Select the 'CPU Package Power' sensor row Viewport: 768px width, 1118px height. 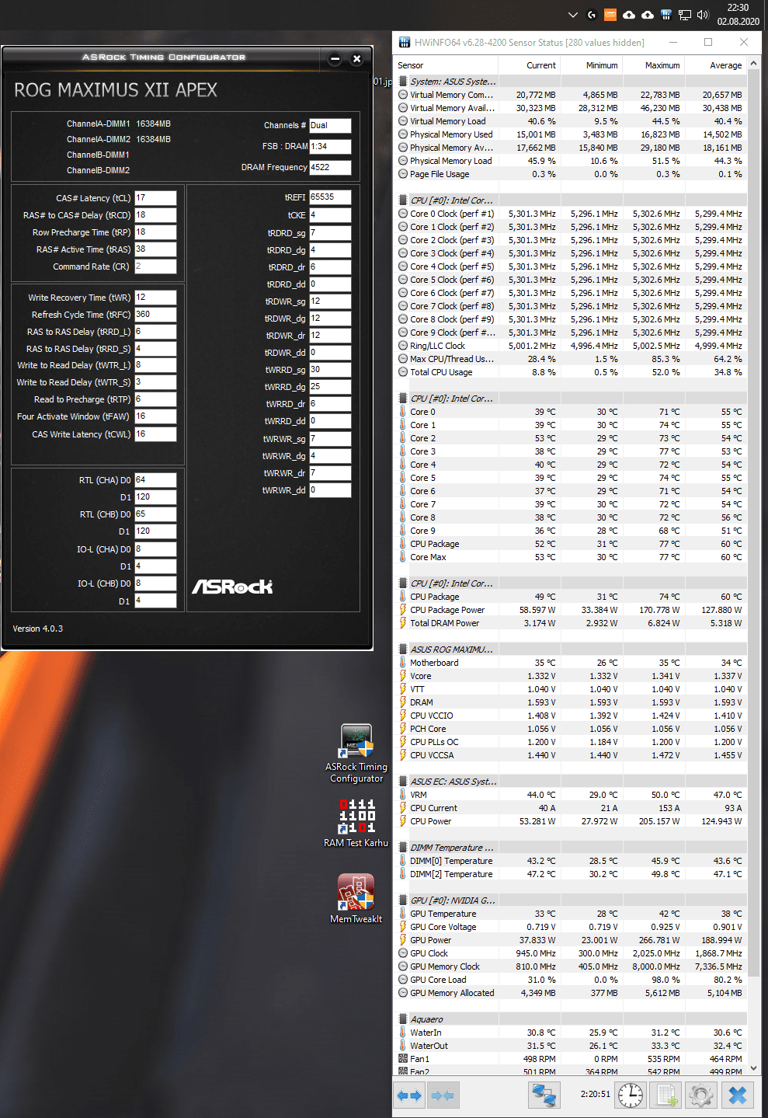pyautogui.click(x=570, y=610)
